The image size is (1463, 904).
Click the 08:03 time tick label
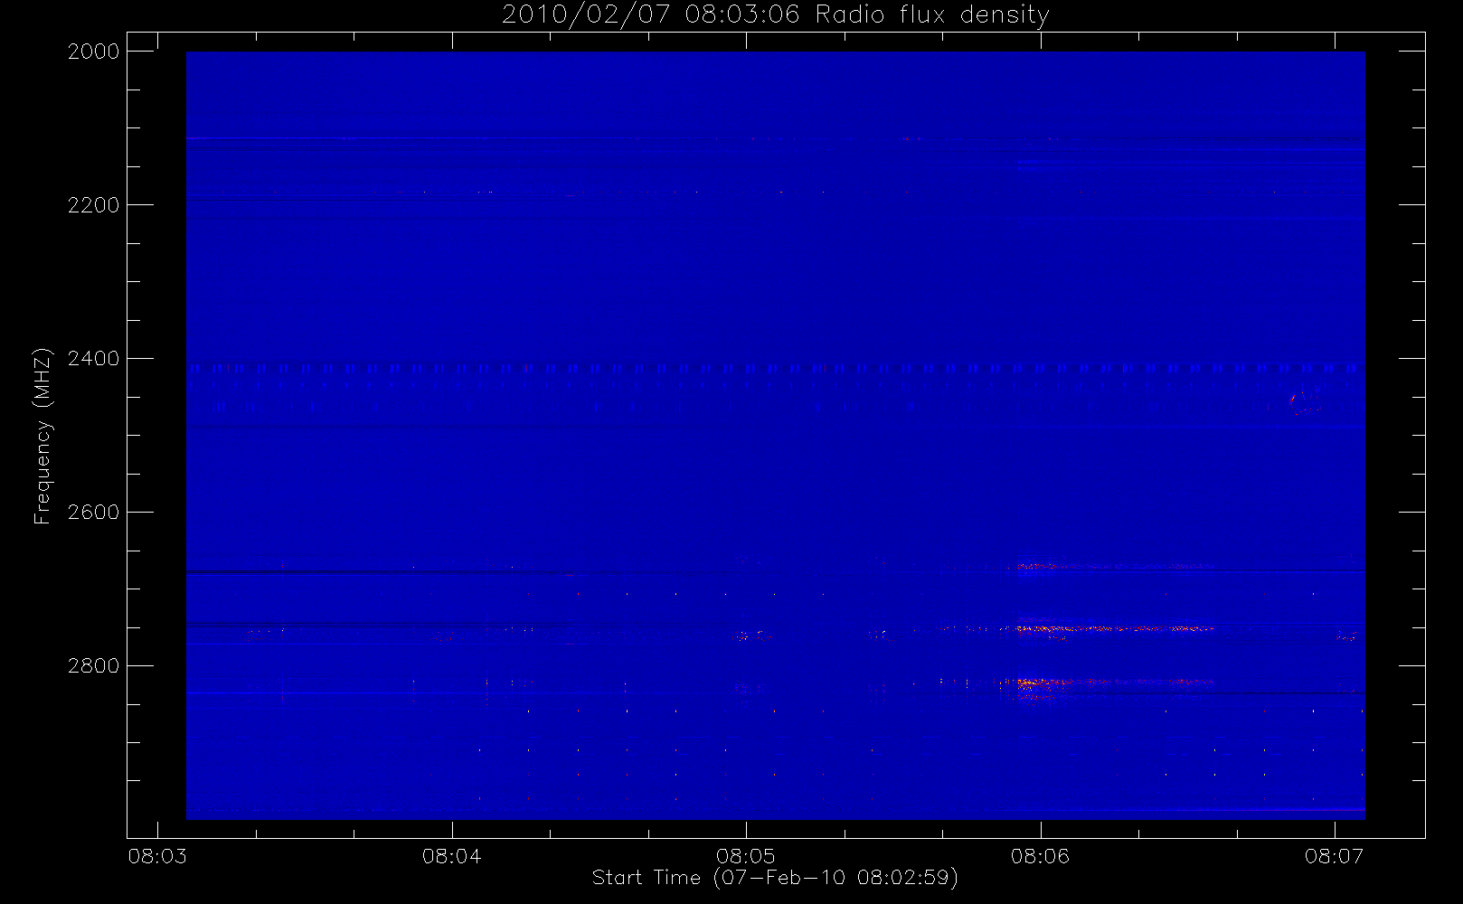pos(157,856)
